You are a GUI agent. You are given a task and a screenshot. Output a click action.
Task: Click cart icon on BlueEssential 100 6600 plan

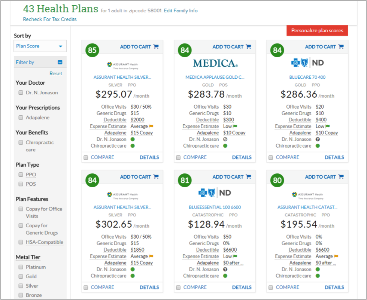[248, 177]
